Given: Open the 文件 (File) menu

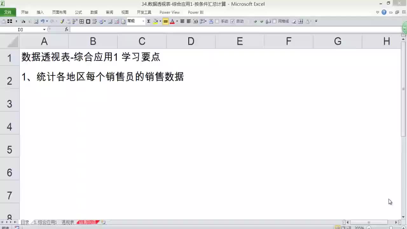Looking at the screenshot, I should tap(8, 12).
